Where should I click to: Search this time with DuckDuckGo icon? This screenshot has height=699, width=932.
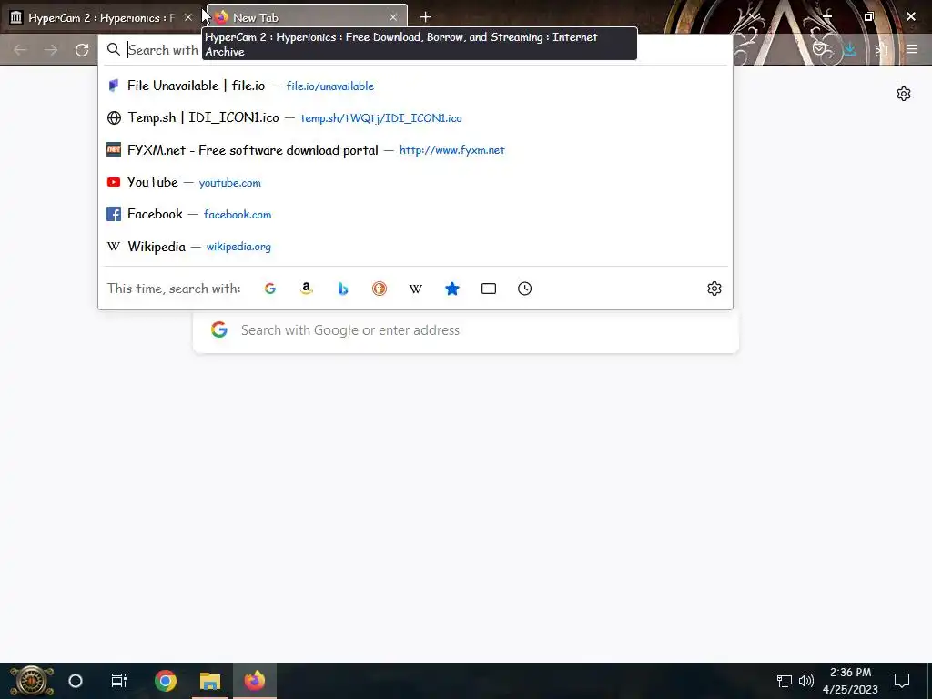tap(380, 289)
